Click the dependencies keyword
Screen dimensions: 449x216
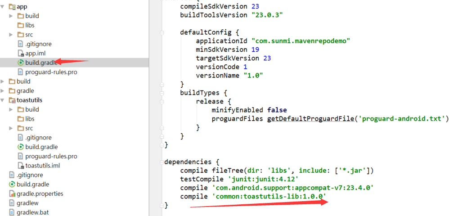[x=188, y=162]
